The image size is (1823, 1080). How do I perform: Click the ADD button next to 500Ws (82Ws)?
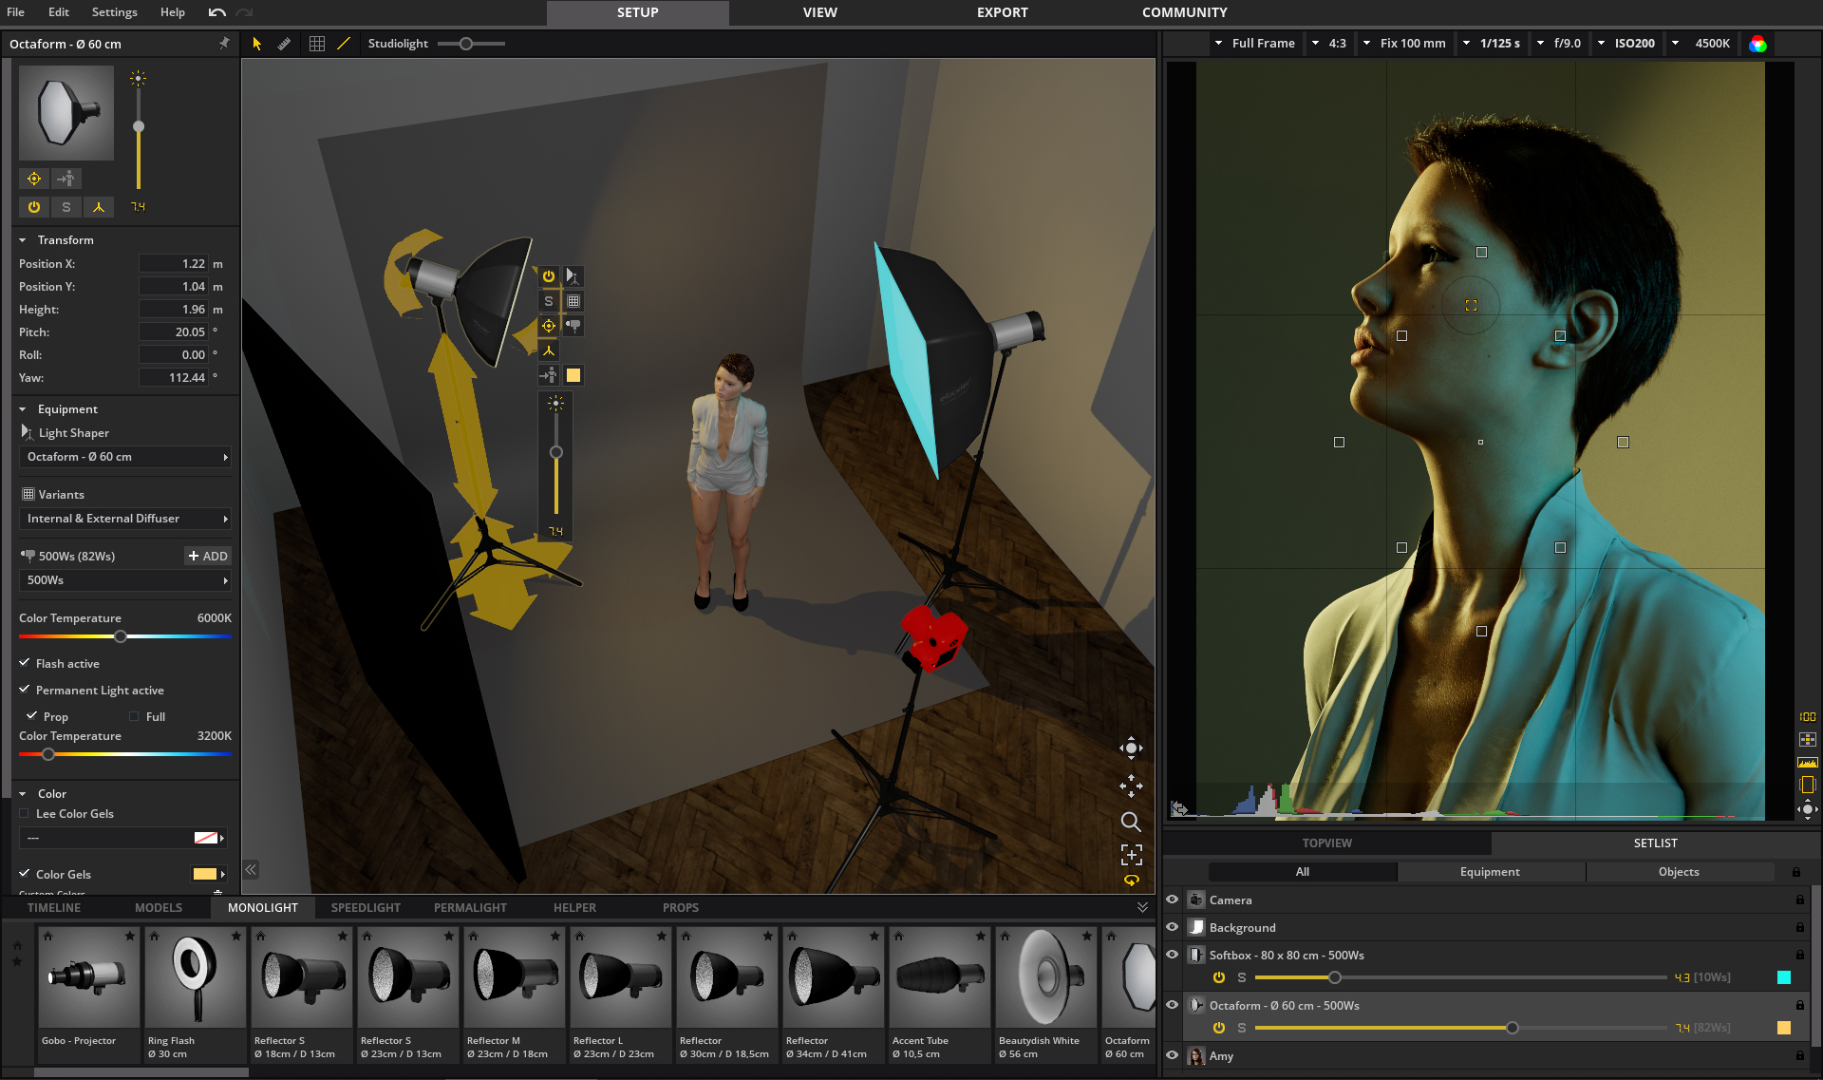tap(208, 556)
